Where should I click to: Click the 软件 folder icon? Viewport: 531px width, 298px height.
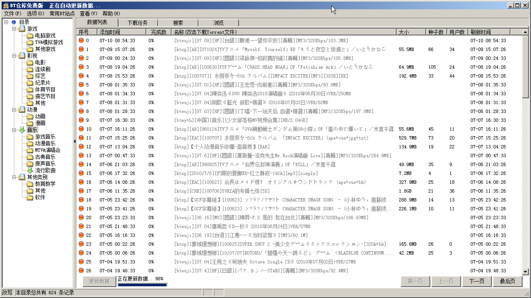click(30, 198)
